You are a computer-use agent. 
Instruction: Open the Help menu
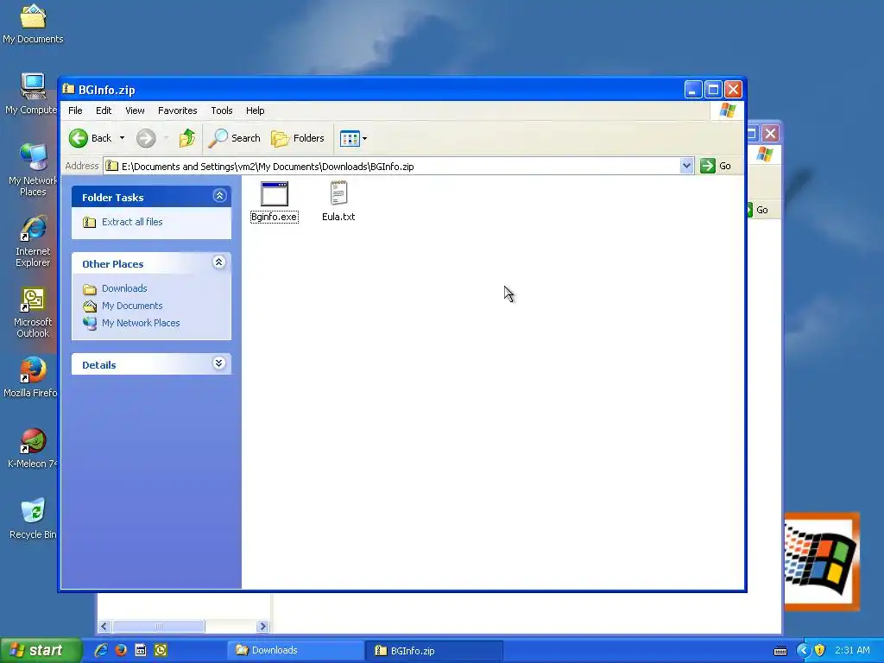[x=255, y=110]
